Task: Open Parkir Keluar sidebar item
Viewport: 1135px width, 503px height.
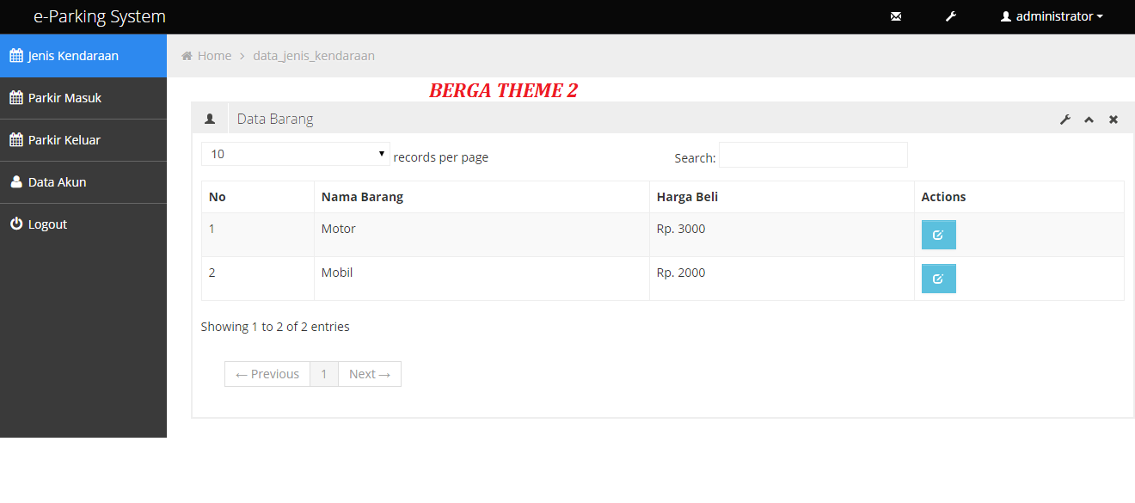Action: pos(83,140)
